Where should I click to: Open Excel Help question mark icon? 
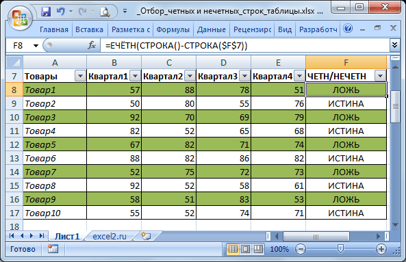click(348, 29)
